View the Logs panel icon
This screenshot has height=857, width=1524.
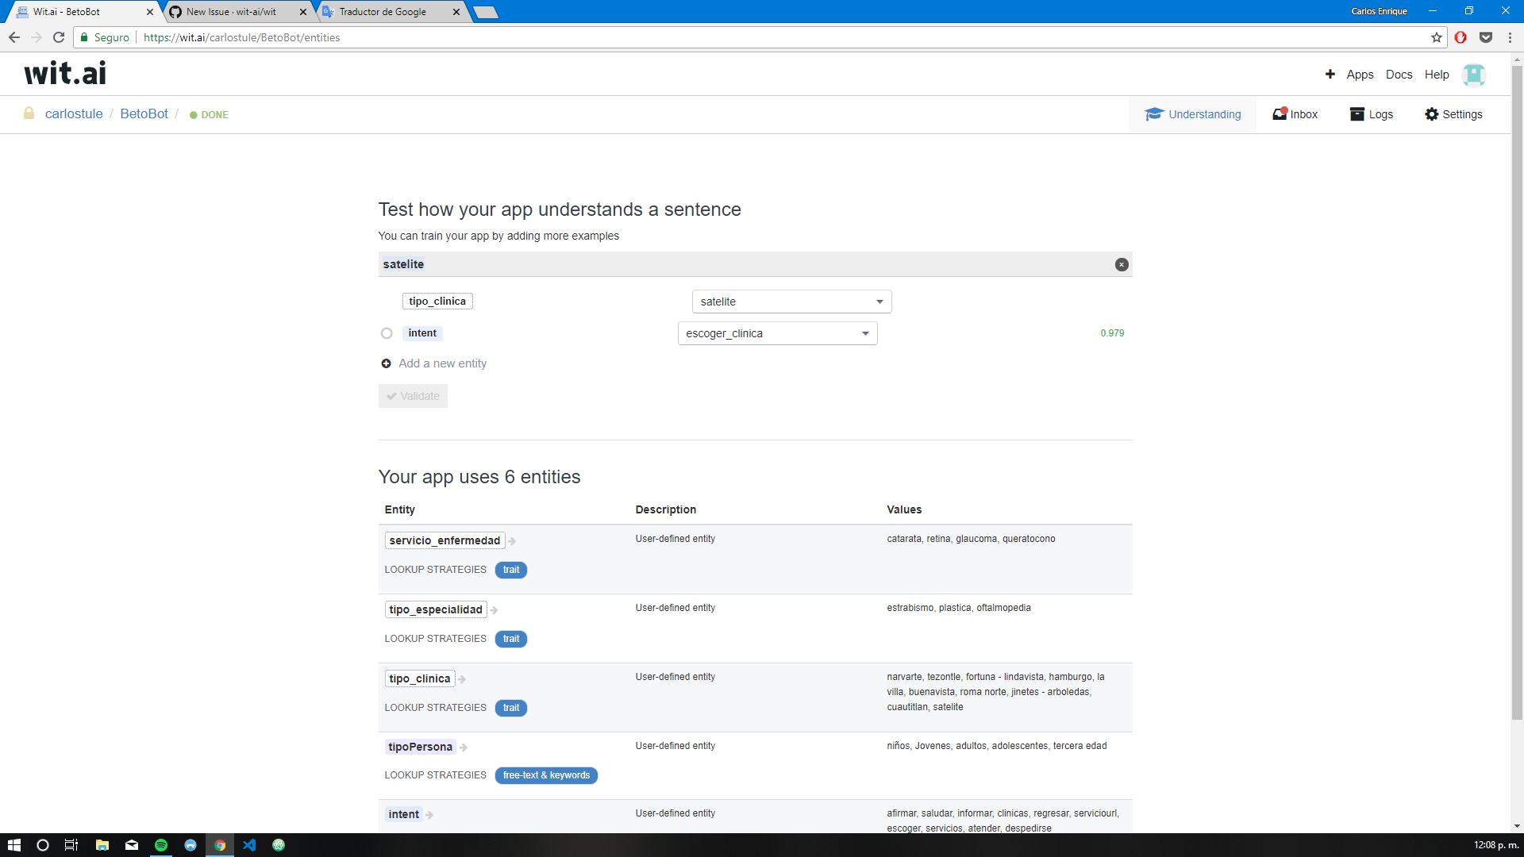[x=1358, y=113]
